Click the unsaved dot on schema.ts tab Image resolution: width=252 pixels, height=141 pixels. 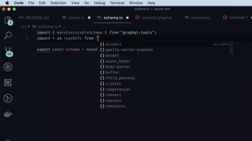coord(128,18)
